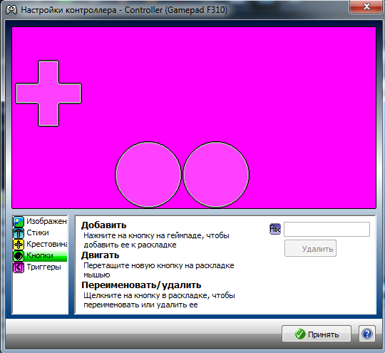Click the blue question mark help icon
385x353 pixels.
[x=367, y=334]
